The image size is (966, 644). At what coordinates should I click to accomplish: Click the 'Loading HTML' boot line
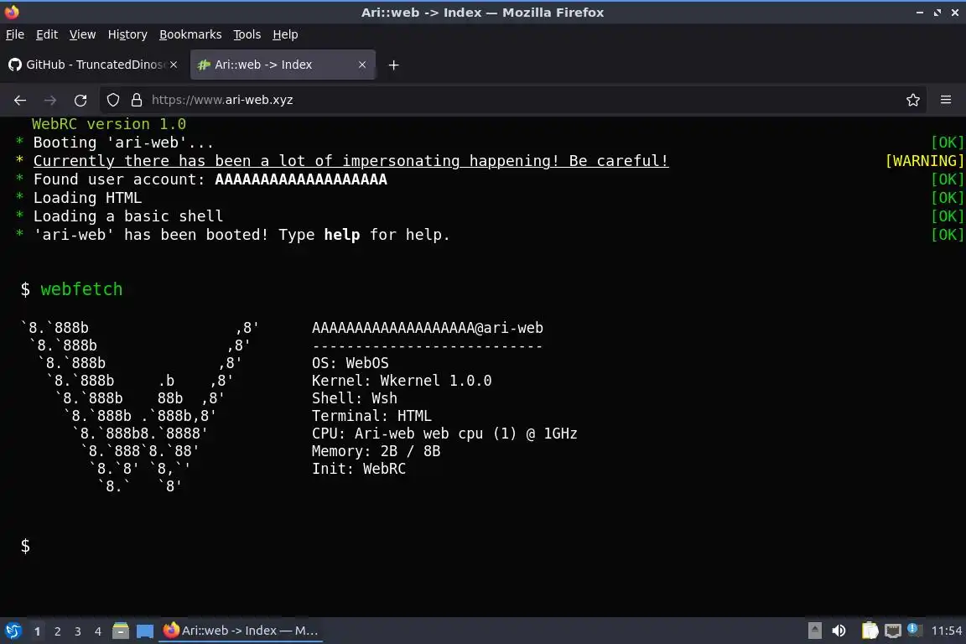pyautogui.click(x=87, y=198)
